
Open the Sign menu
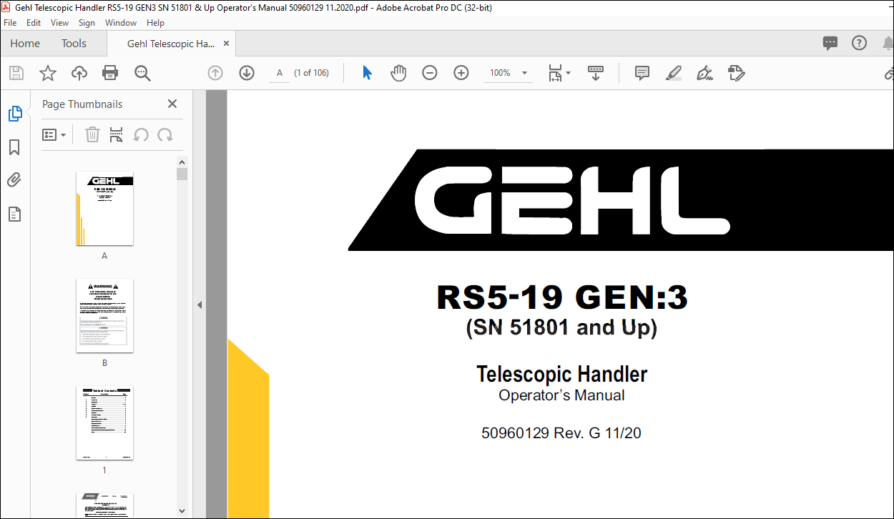coord(87,23)
